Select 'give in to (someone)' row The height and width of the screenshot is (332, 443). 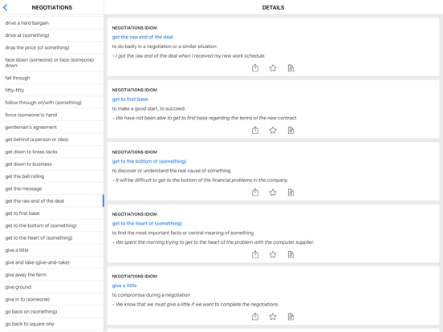tap(52, 300)
